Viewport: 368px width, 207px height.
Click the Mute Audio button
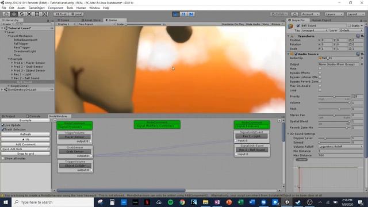(x=253, y=24)
